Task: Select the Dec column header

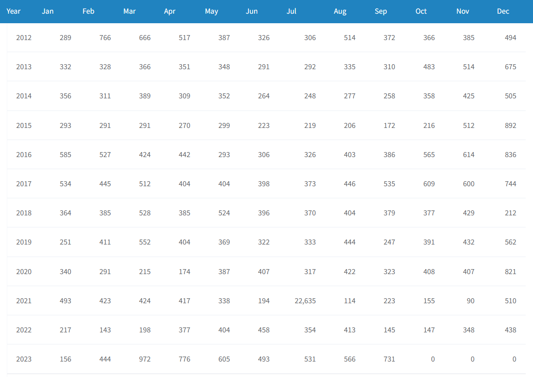Action: 503,11
